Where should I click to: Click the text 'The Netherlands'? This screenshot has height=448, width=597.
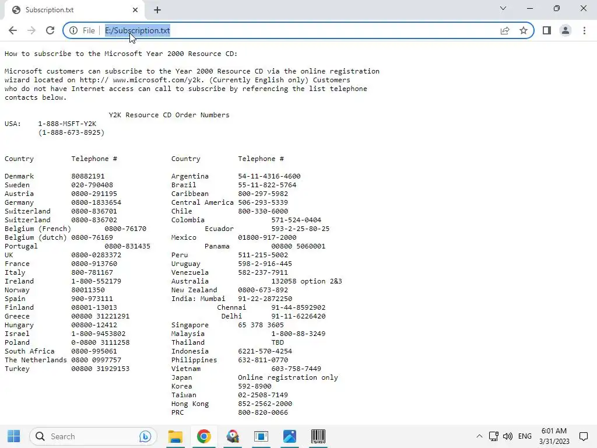click(x=36, y=360)
